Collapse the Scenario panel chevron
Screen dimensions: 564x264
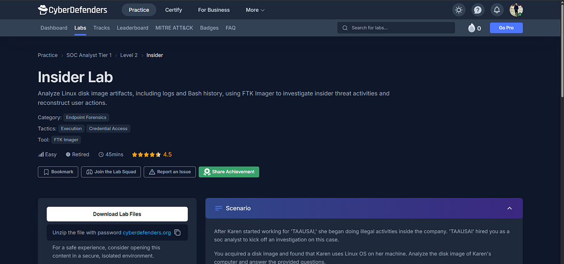509,208
